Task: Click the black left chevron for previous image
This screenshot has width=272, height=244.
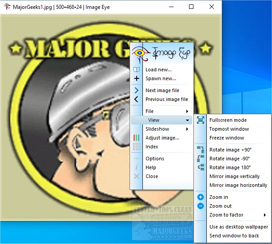Action: coord(136,99)
